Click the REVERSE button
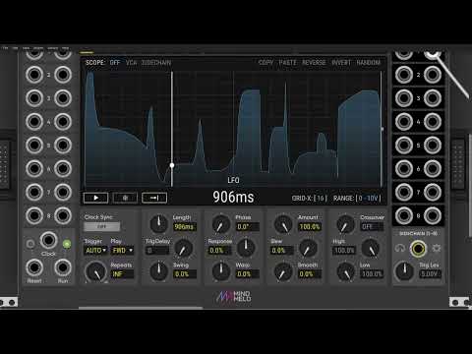 [314, 62]
